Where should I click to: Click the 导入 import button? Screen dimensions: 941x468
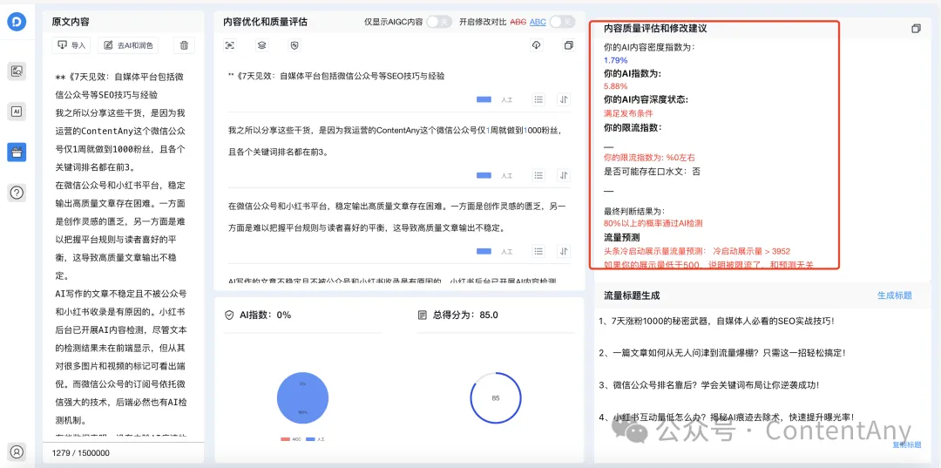(72, 45)
